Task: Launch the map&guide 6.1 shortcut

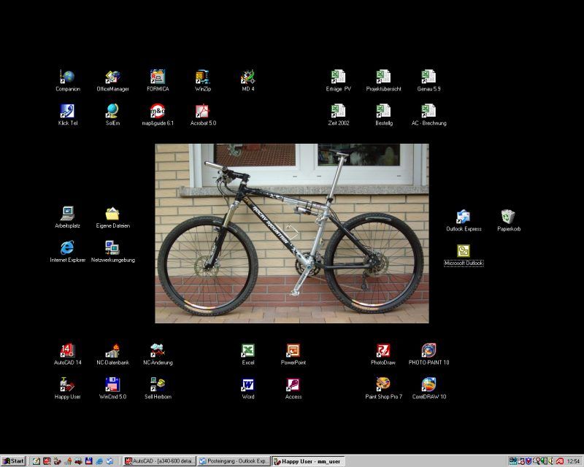Action: click(157, 112)
